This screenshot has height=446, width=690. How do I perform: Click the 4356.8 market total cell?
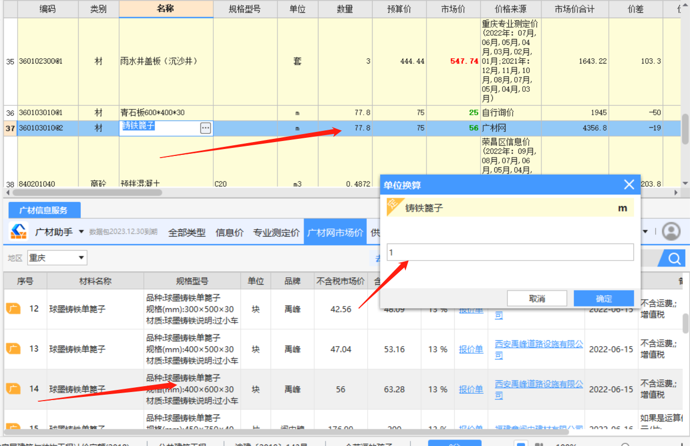(x=575, y=128)
